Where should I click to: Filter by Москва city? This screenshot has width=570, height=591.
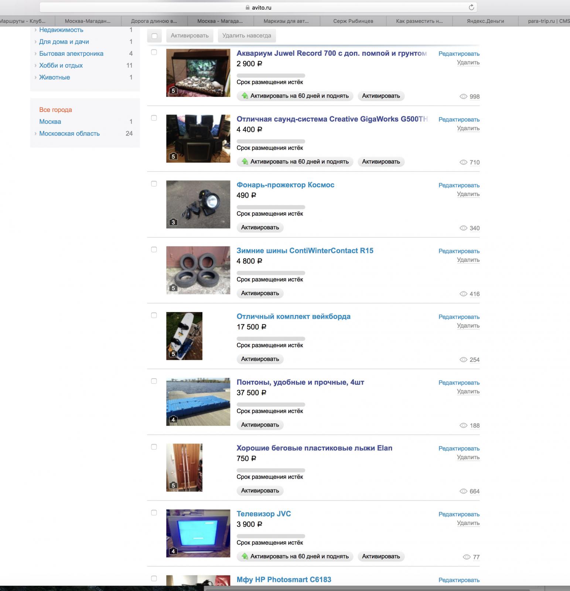pos(50,122)
